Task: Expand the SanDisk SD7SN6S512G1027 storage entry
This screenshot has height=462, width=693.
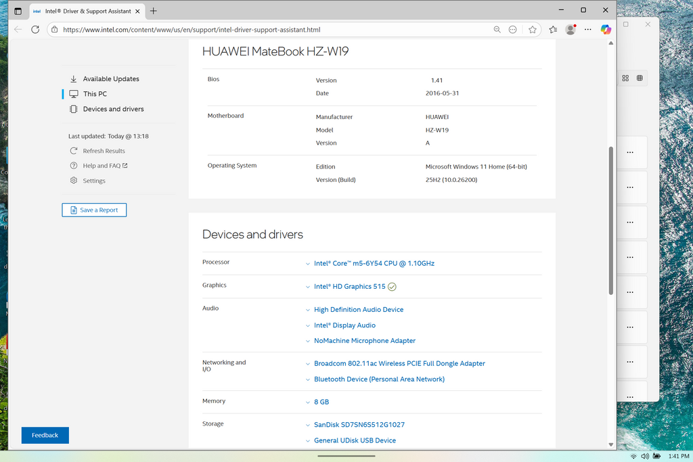Action: (x=359, y=425)
